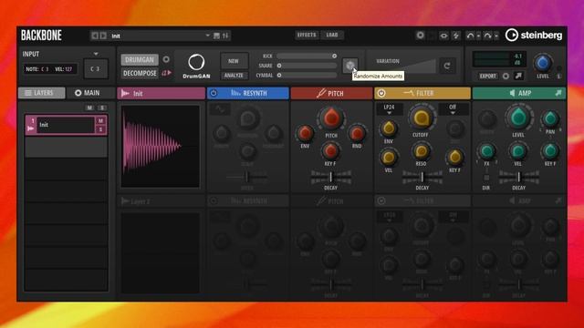Click the MIDI note play icon next to Decompose
584x328 pixels.
[166, 73]
